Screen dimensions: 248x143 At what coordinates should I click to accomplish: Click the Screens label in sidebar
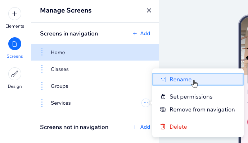(x=15, y=56)
